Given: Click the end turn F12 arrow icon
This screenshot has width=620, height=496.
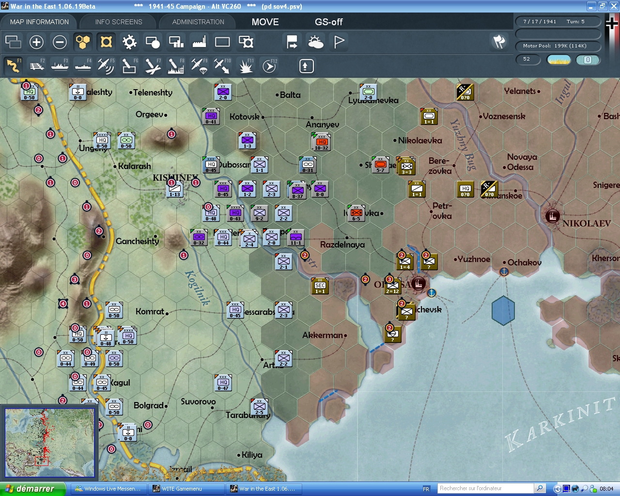Looking at the screenshot, I should [x=269, y=66].
